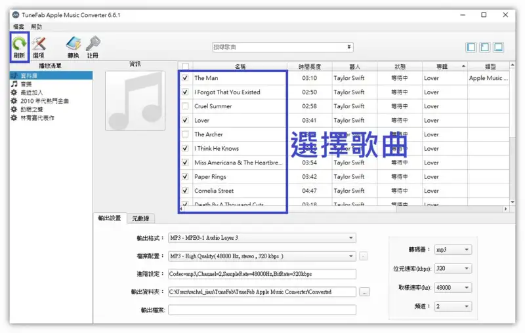Click the Apple Music type cell

click(x=488, y=78)
